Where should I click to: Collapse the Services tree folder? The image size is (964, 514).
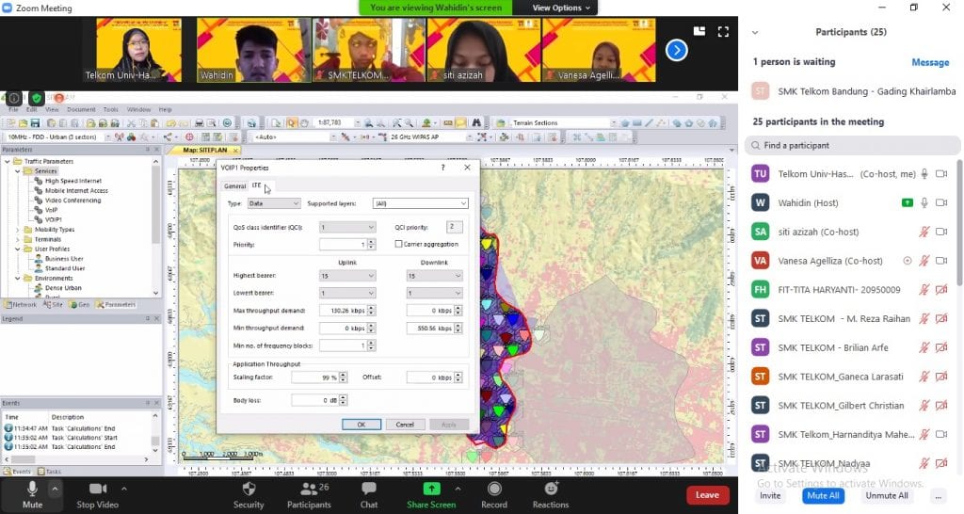[x=18, y=171]
